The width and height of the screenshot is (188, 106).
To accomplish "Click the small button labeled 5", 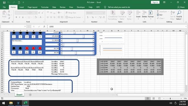I will tap(40, 37).
